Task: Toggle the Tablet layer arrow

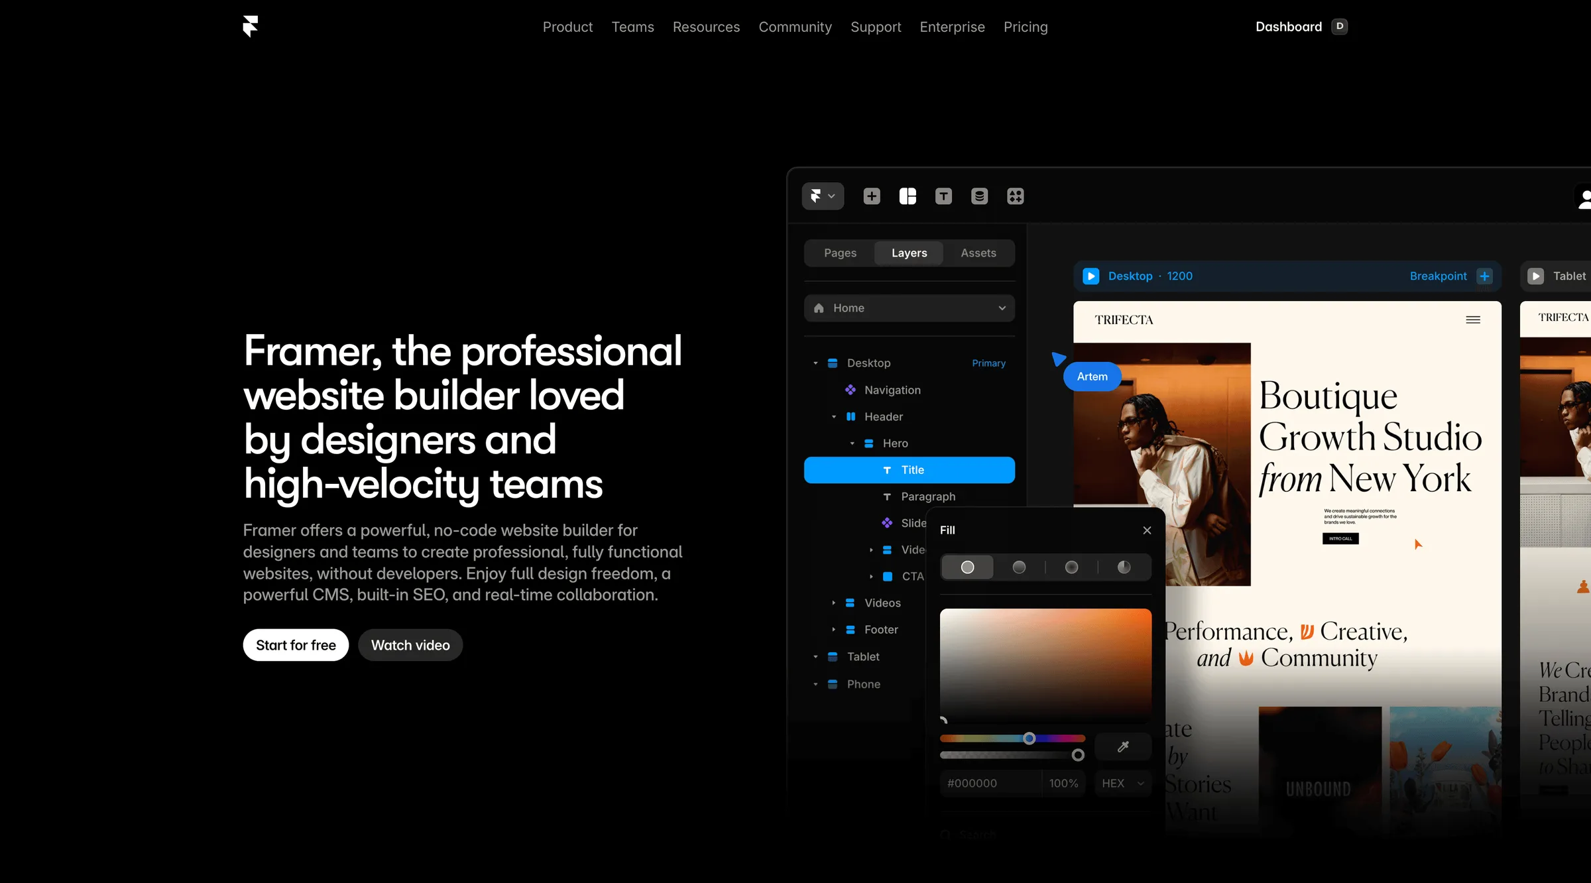Action: click(x=815, y=657)
